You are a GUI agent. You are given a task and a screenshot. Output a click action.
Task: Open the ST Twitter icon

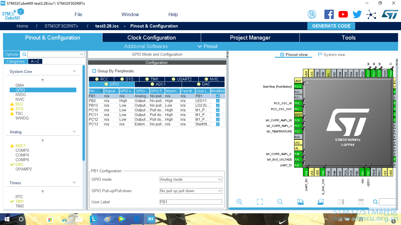pyautogui.click(x=357, y=14)
